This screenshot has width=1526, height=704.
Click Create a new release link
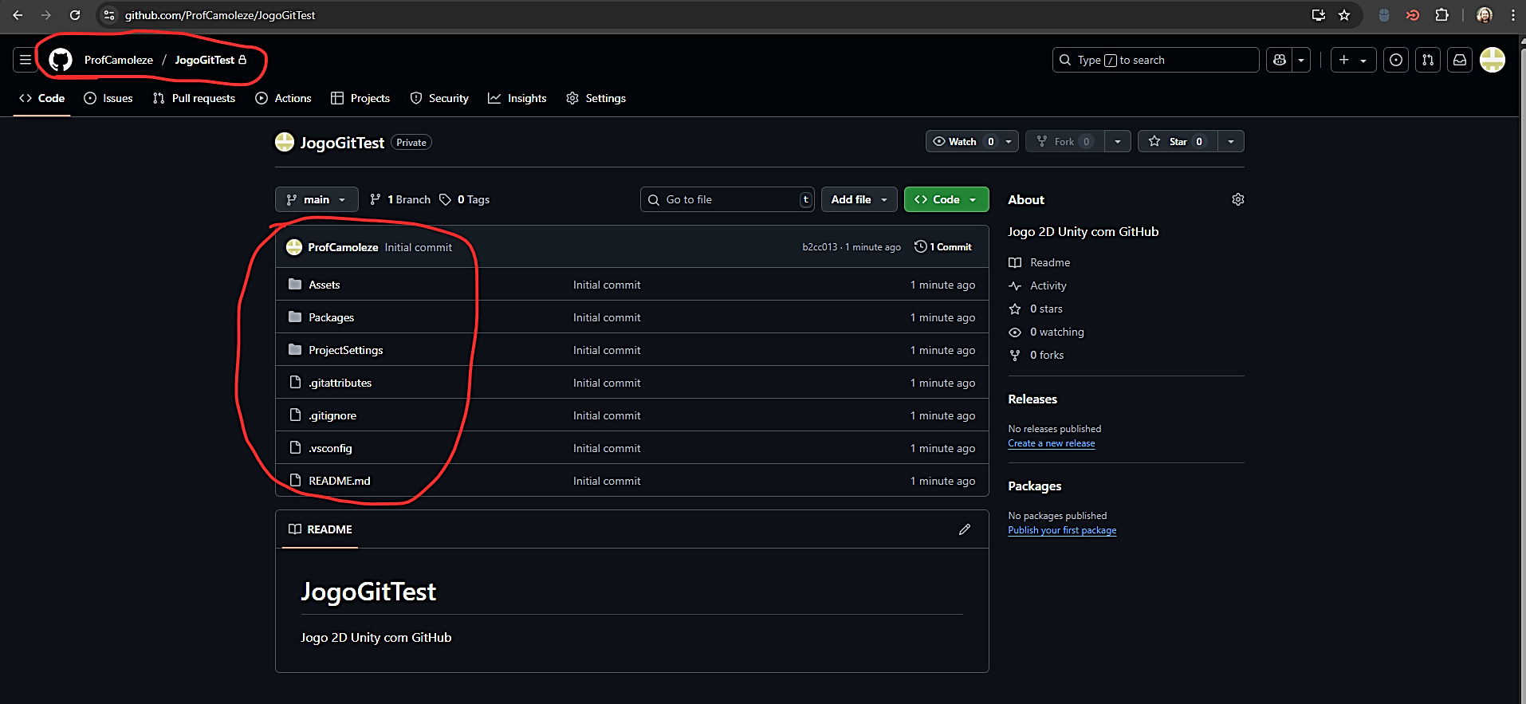pos(1051,443)
